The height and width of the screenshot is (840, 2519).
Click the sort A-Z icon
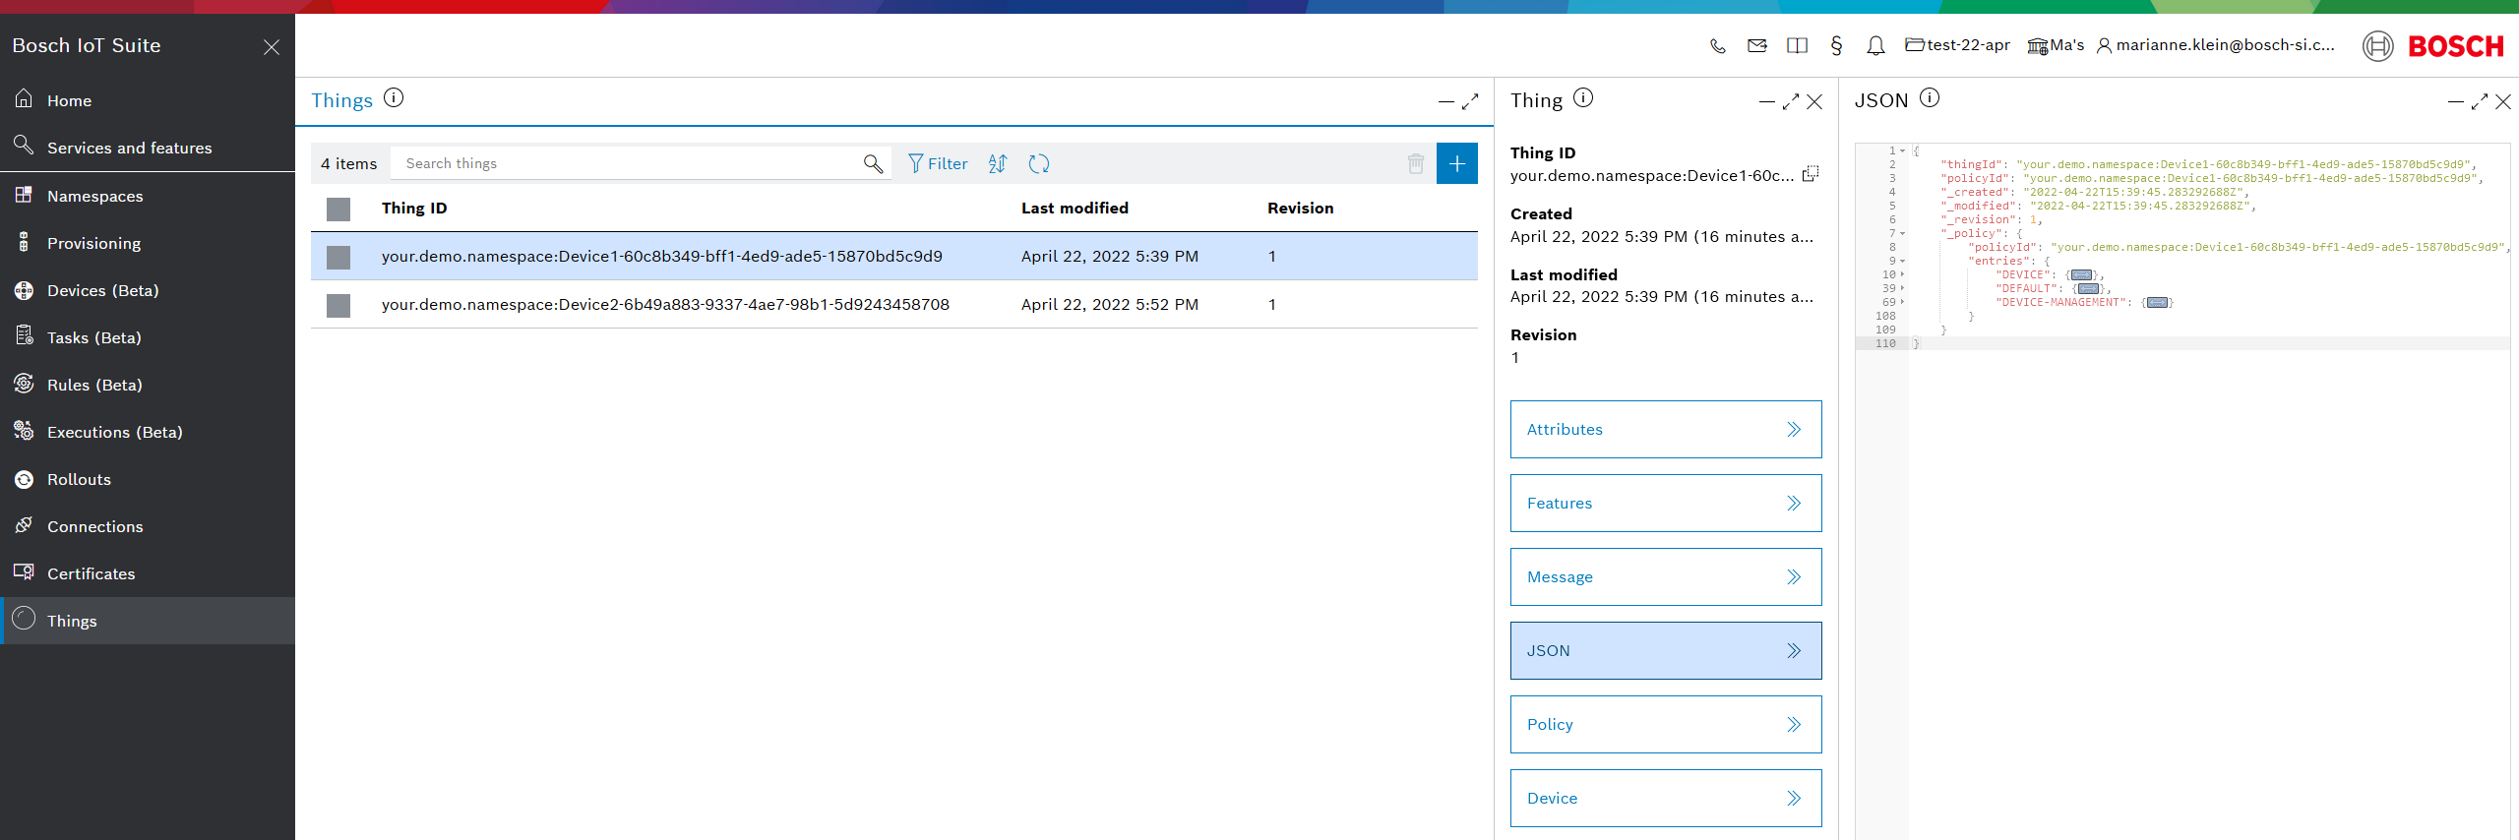[998, 163]
